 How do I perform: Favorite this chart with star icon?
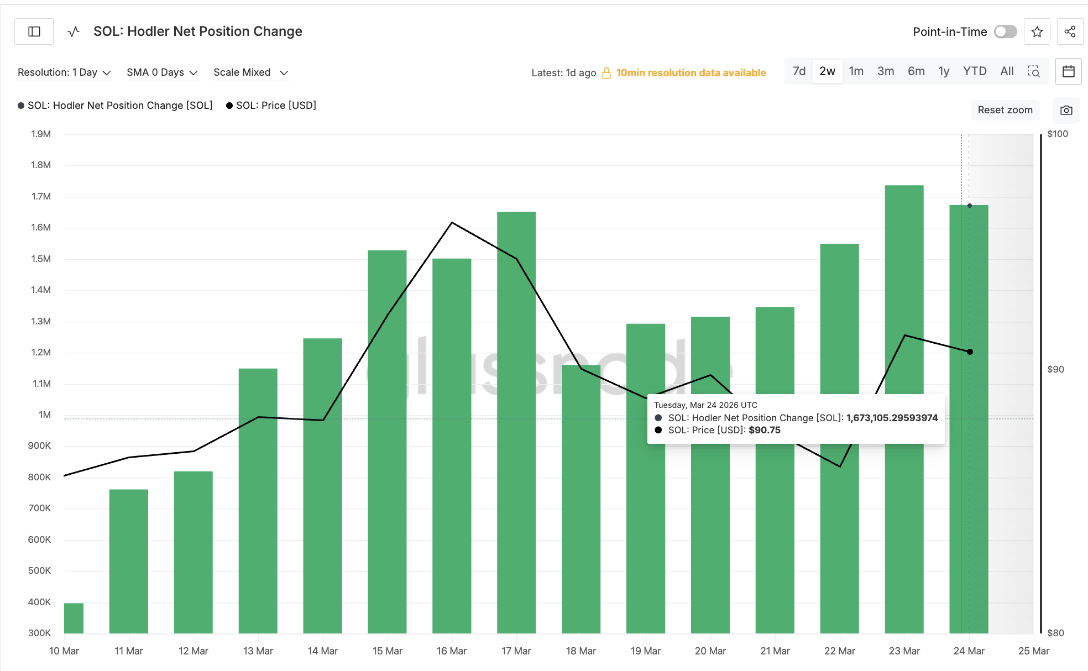point(1037,32)
